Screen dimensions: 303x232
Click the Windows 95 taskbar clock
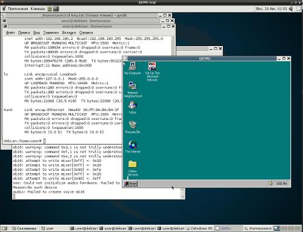pyautogui.click(x=282, y=184)
